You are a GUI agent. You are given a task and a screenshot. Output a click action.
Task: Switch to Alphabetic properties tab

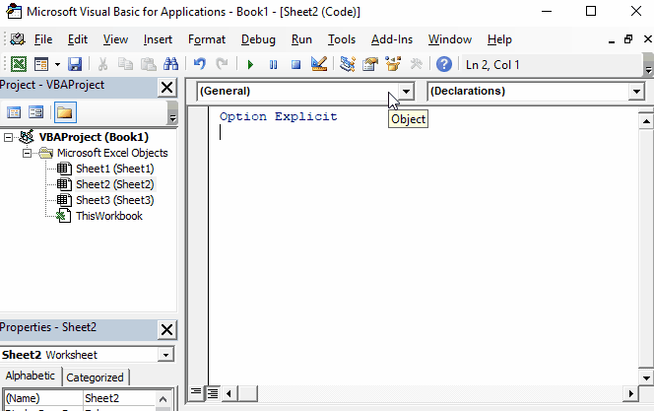[x=30, y=376]
